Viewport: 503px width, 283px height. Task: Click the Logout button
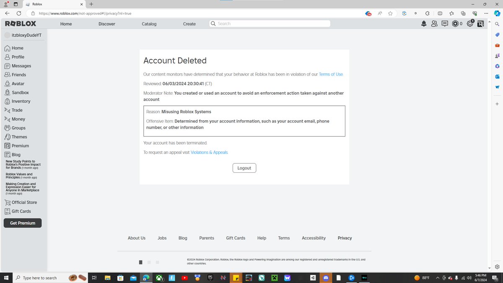(x=244, y=168)
